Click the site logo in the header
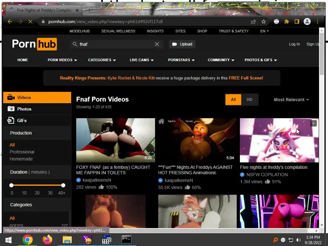The image size is (328, 246). pyautogui.click(x=35, y=44)
